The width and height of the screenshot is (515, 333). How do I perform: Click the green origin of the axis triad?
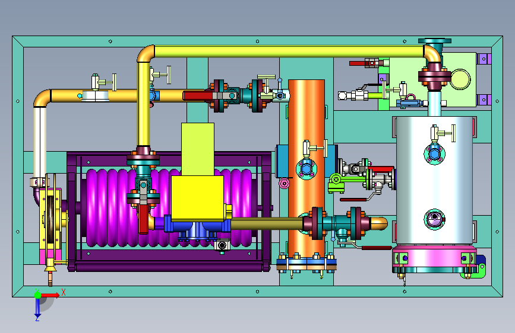coord(38,295)
